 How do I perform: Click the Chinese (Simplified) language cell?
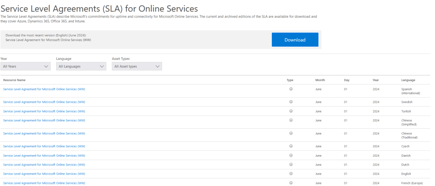point(409,122)
